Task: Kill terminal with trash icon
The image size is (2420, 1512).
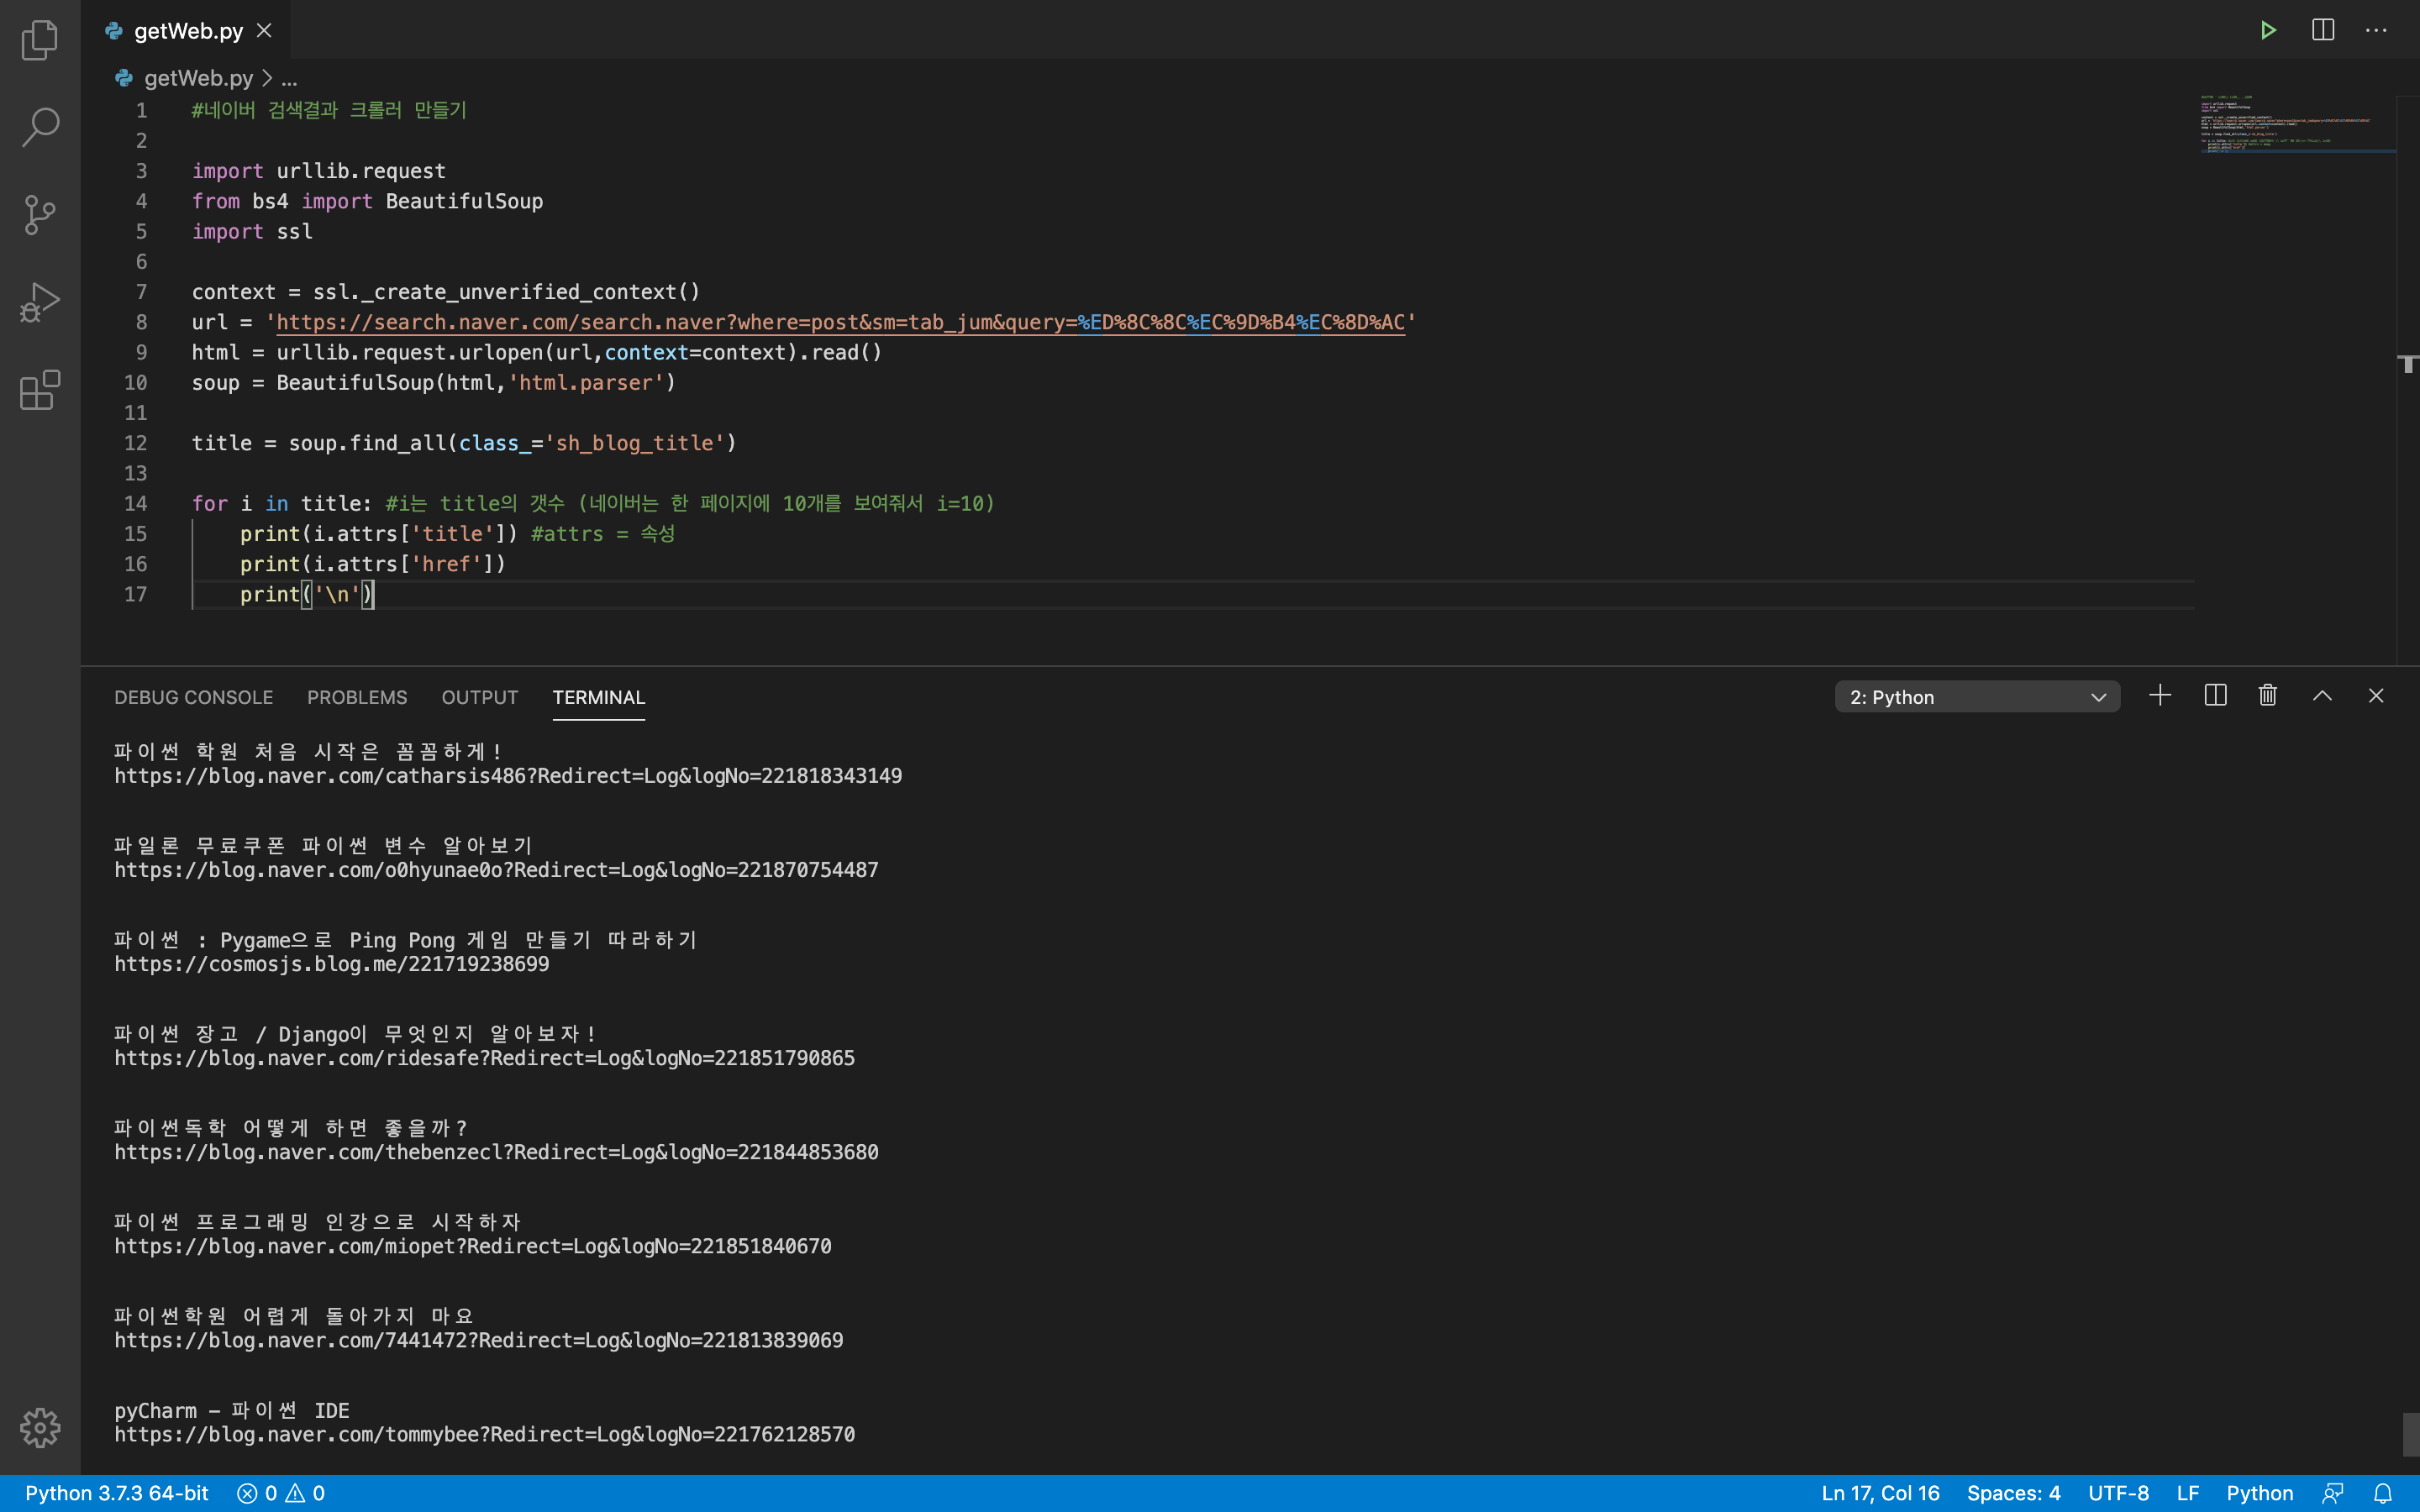Action: pos(2268,695)
